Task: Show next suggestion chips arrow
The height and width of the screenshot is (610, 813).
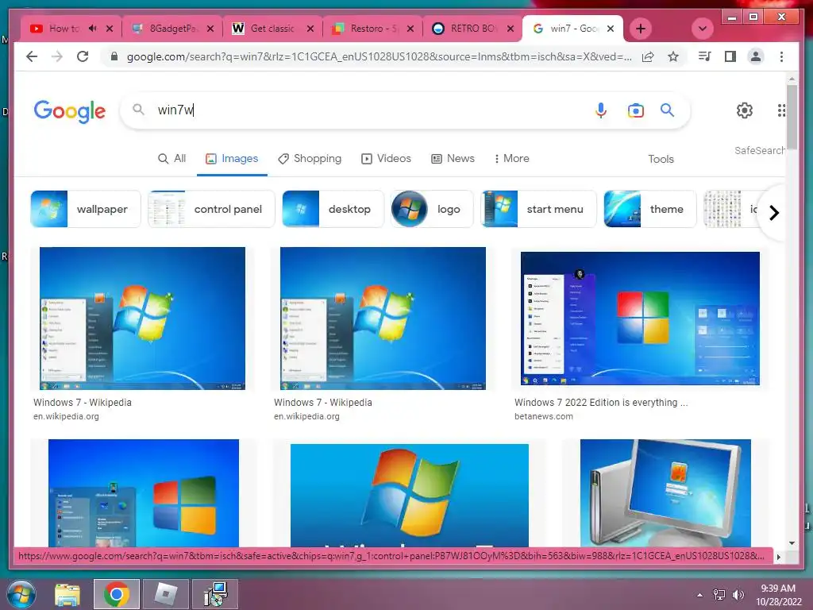Action: coord(773,213)
